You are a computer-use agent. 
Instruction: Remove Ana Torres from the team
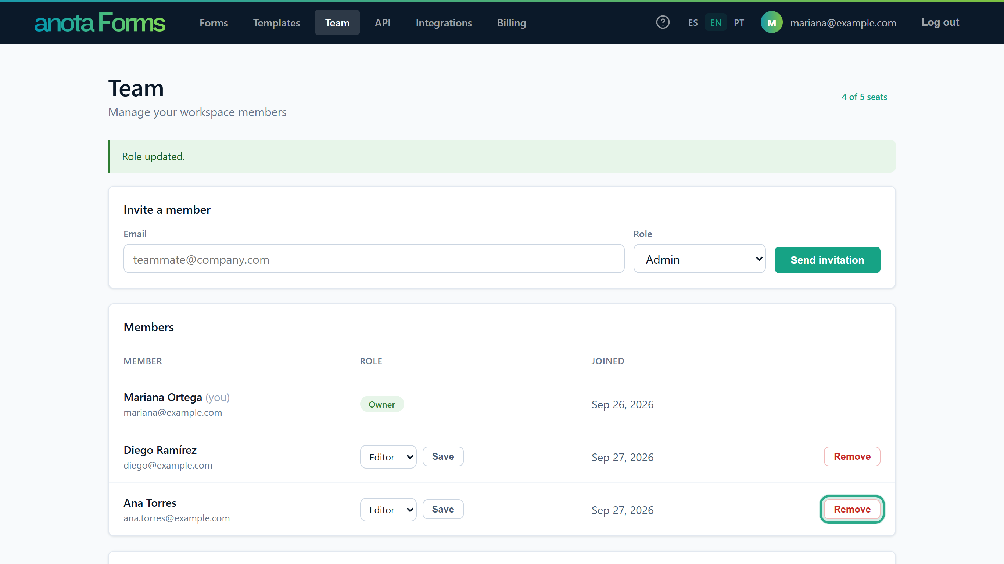click(852, 509)
